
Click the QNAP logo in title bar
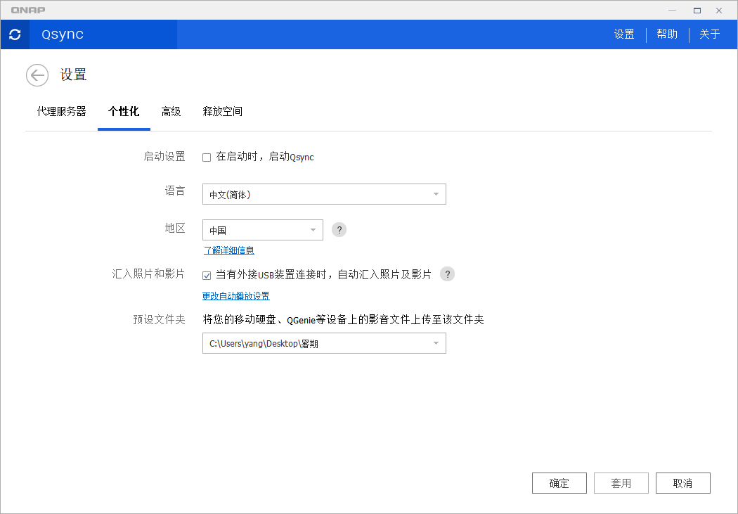pyautogui.click(x=28, y=10)
